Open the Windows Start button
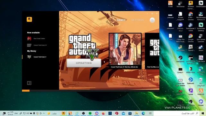Image resolution: width=206 pixels, height=116 pixels. (203, 113)
